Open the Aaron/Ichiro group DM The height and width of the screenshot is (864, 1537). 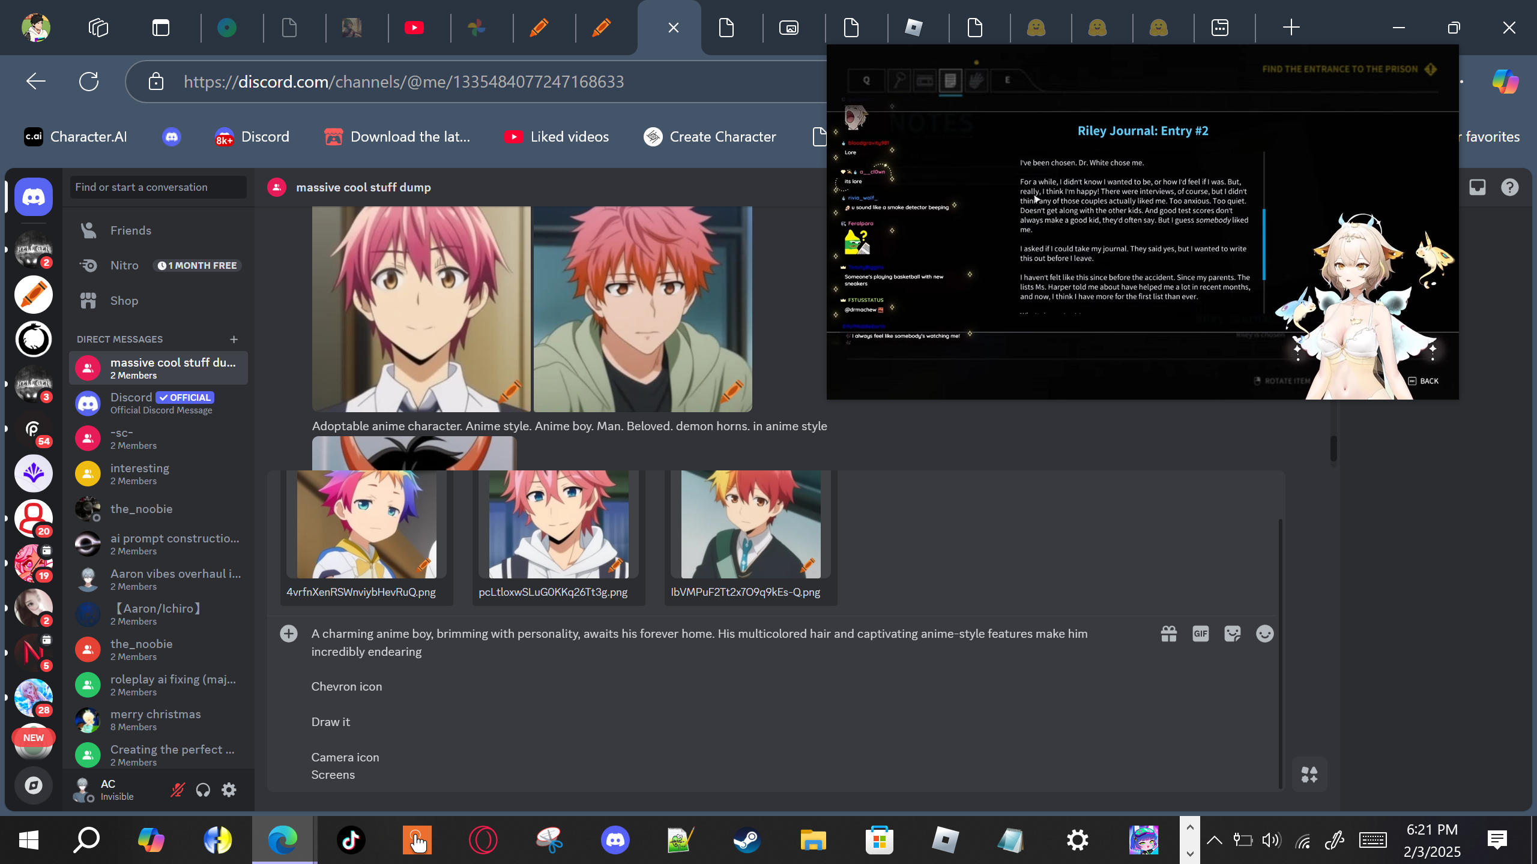159,614
